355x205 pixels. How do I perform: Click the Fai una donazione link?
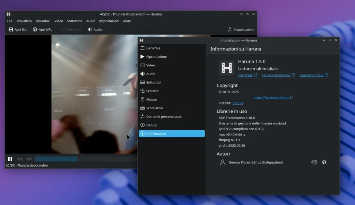[276, 75]
